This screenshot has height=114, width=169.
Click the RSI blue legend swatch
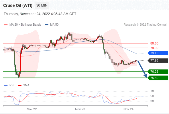(6, 85)
